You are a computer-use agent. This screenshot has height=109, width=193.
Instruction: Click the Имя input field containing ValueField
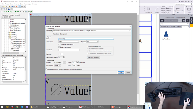tap(86, 39)
